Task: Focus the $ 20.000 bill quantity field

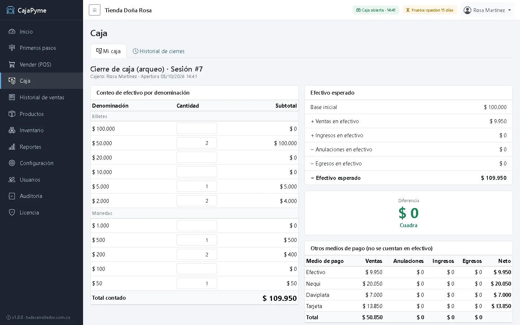Action: pyautogui.click(x=197, y=157)
